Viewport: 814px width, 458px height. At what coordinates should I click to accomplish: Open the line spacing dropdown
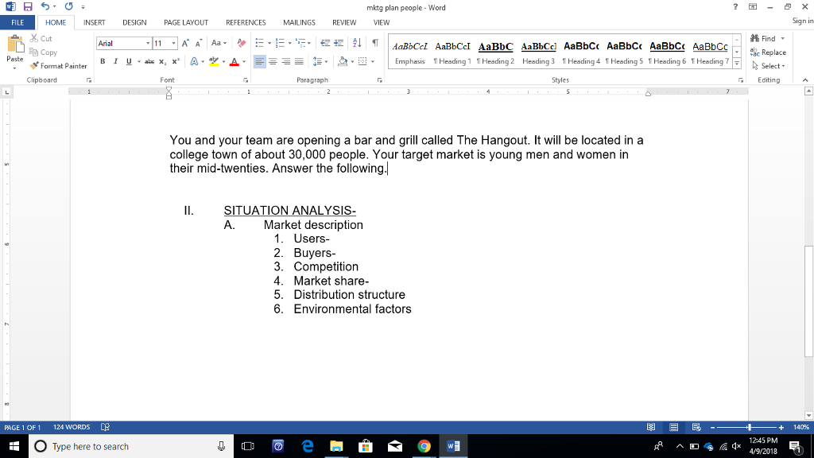tap(324, 60)
